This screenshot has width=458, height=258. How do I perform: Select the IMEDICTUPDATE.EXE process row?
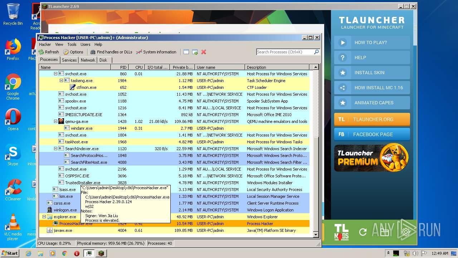[174, 115]
